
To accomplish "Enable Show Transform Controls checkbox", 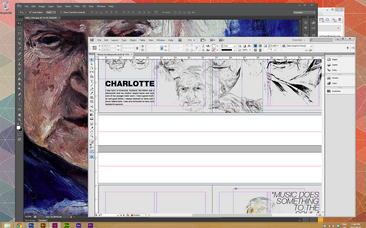I will click(61, 13).
